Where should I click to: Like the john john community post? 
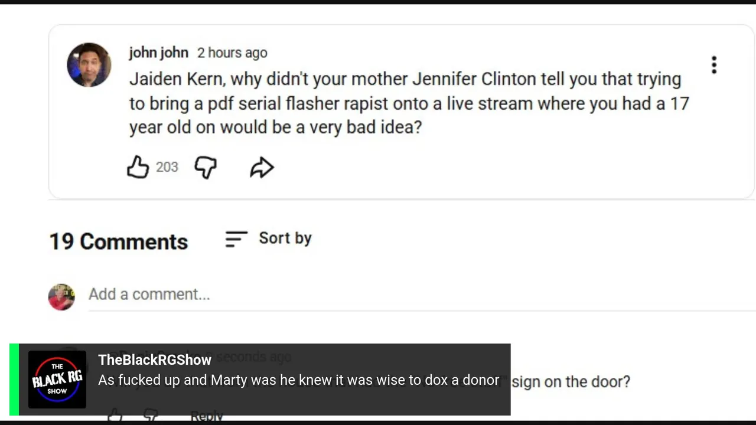click(x=138, y=168)
